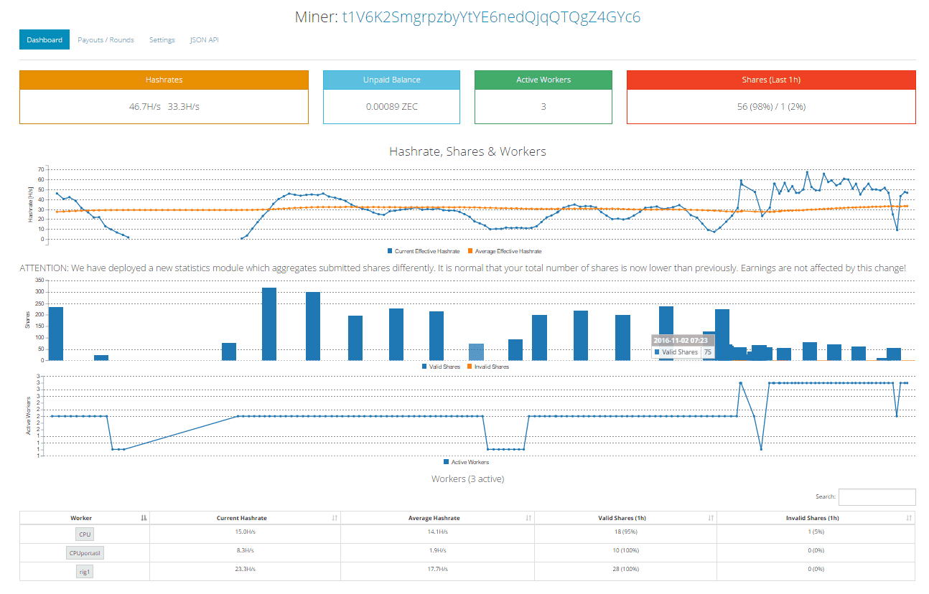Viewport: 929px width, 594px height.
Task: Open the CPUportatil worker button
Action: 85,553
